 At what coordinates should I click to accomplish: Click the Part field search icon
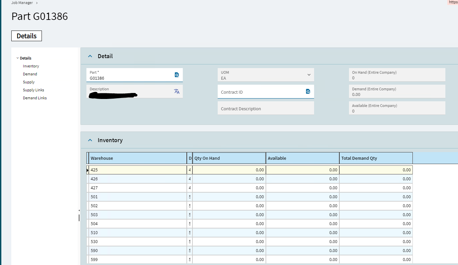[x=177, y=75]
